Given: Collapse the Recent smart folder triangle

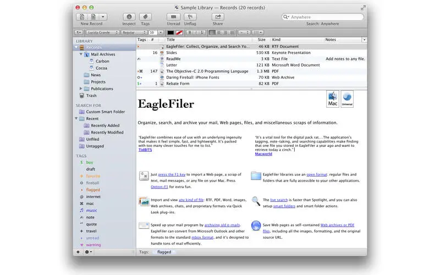Looking at the screenshot, I should point(76,119).
